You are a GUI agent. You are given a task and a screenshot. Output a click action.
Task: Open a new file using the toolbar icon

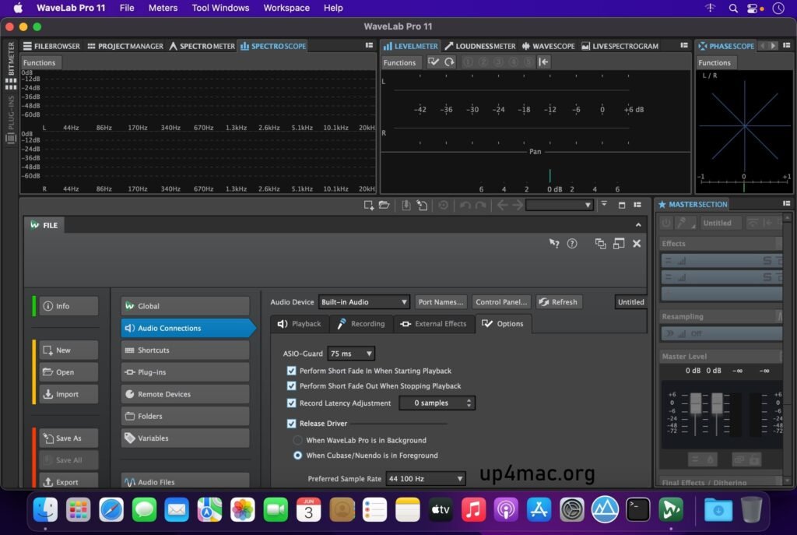point(368,205)
